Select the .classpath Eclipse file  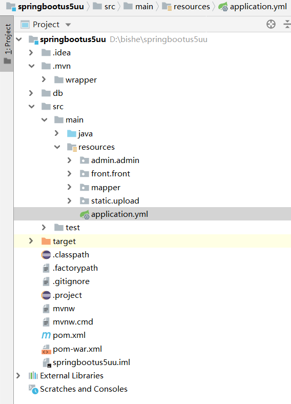tap(71, 255)
